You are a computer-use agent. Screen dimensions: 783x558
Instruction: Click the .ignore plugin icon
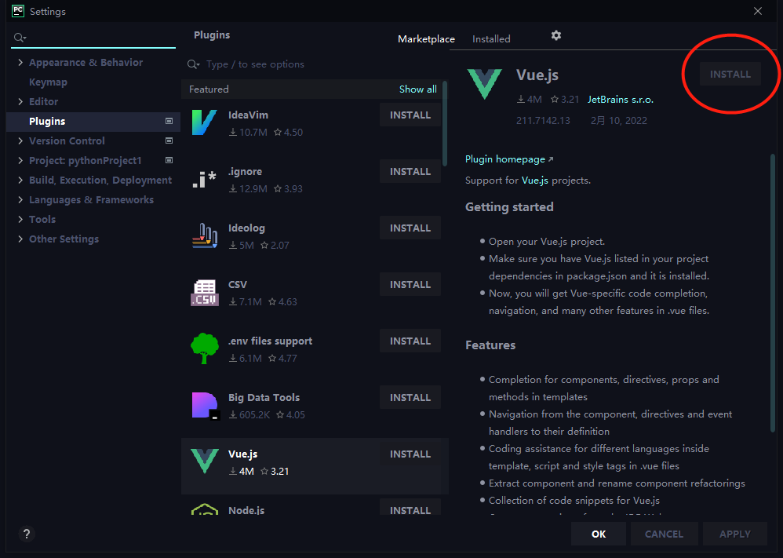[204, 179]
